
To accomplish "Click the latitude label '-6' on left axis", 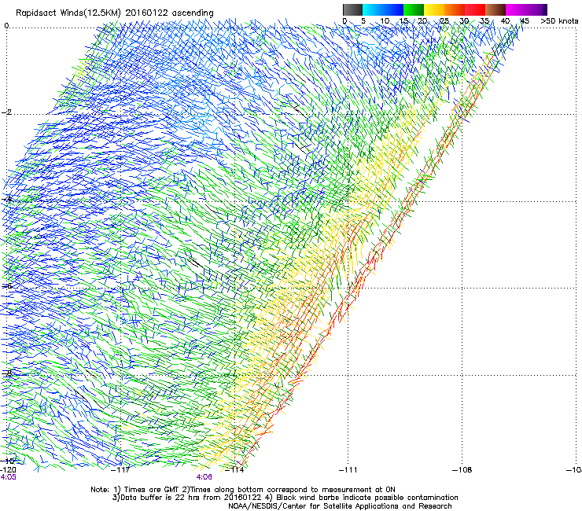I will pos(6,286).
